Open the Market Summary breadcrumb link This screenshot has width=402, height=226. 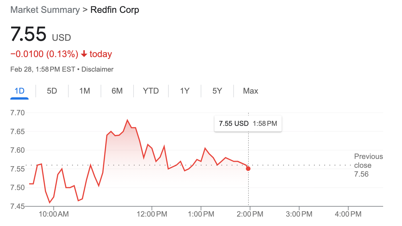click(x=45, y=10)
